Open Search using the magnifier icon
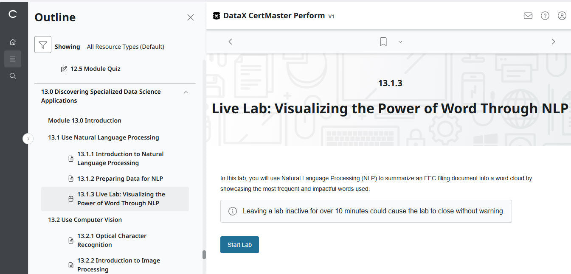 13,75
